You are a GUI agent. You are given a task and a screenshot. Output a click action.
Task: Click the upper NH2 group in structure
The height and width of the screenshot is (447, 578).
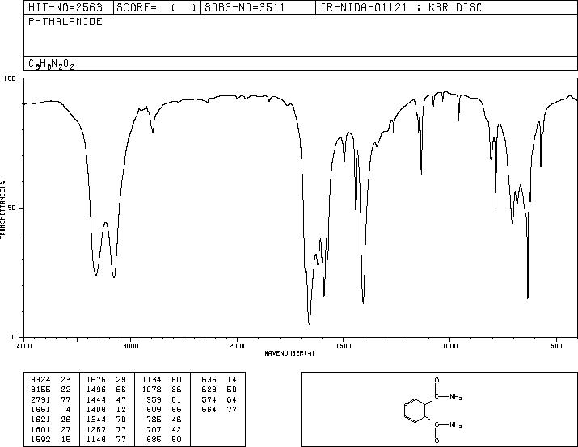(456, 397)
